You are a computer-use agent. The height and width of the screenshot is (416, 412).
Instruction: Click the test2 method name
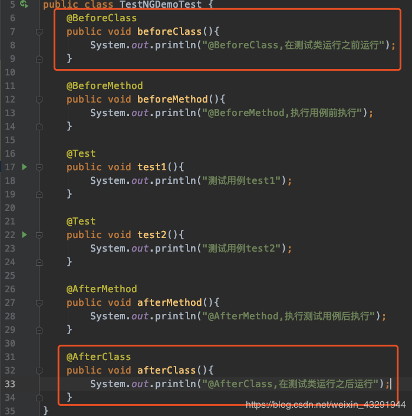click(x=152, y=235)
